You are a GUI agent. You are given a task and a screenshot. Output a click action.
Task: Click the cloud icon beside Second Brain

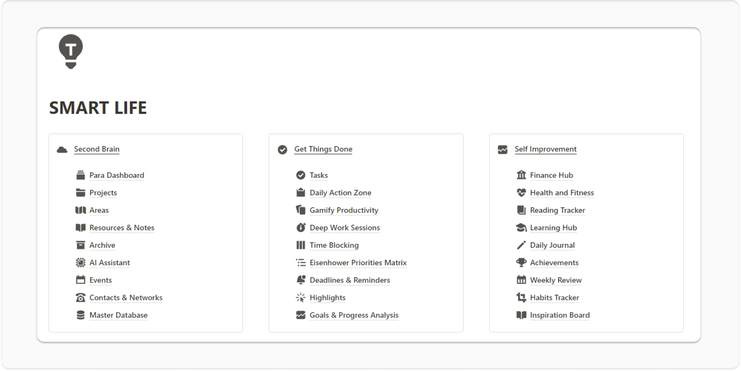62,150
